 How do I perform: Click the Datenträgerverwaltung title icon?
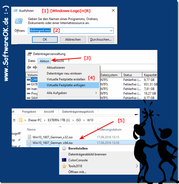pos(30,54)
